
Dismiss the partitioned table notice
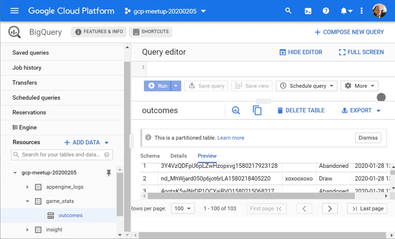(x=368, y=138)
